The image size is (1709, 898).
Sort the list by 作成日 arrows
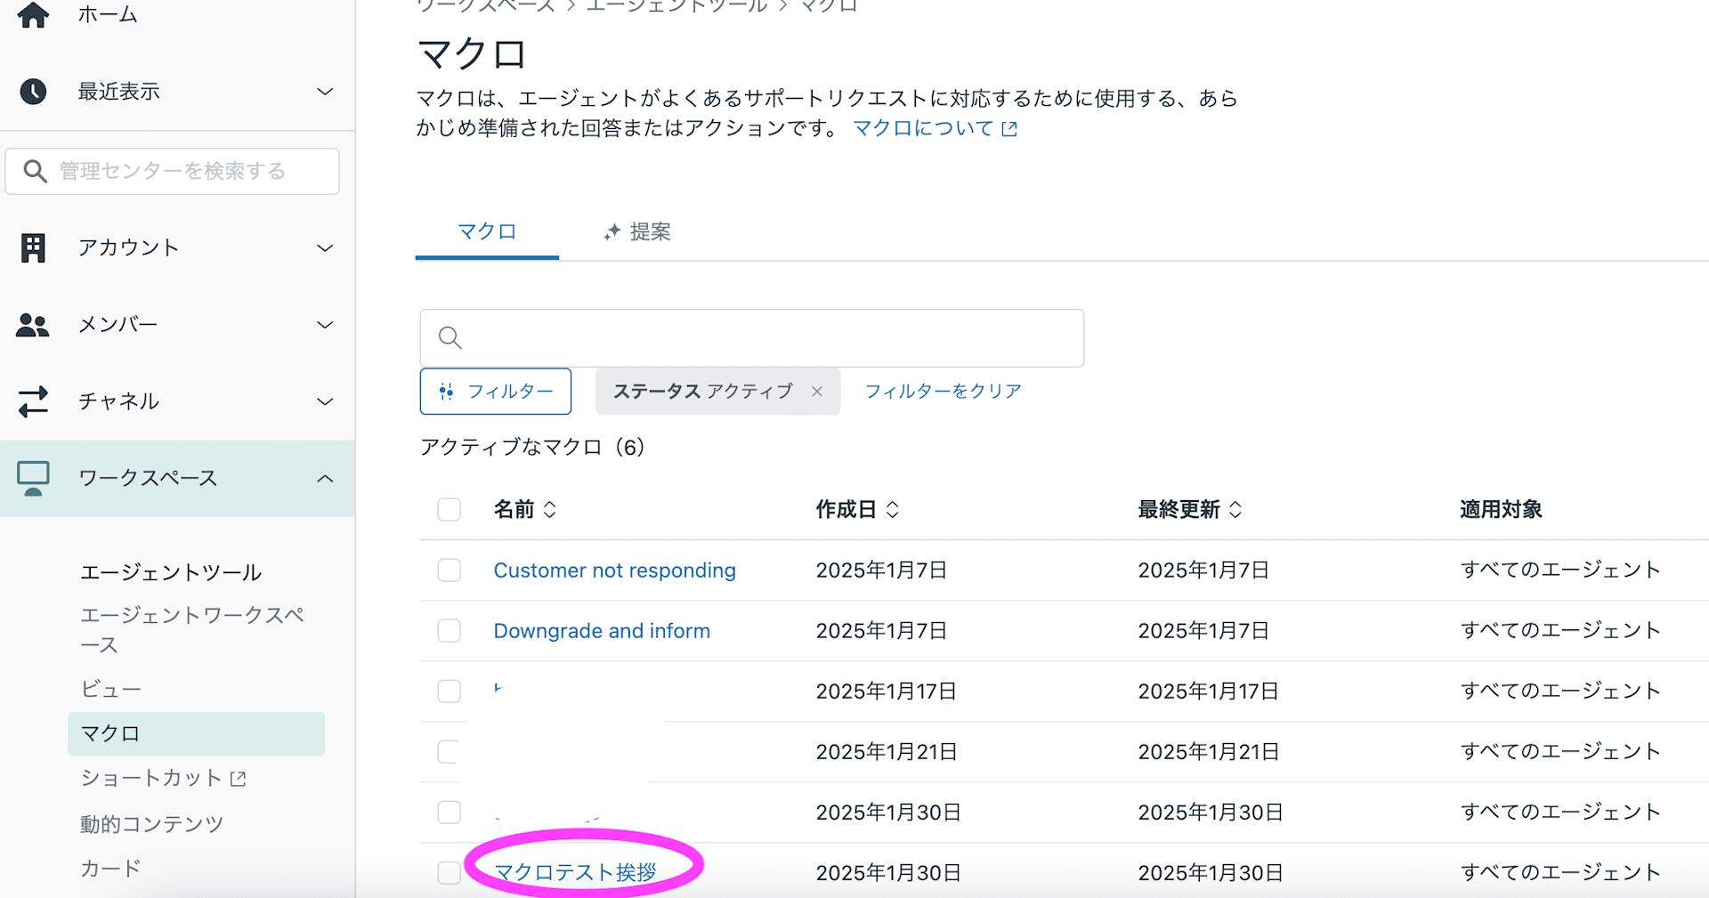coord(892,510)
